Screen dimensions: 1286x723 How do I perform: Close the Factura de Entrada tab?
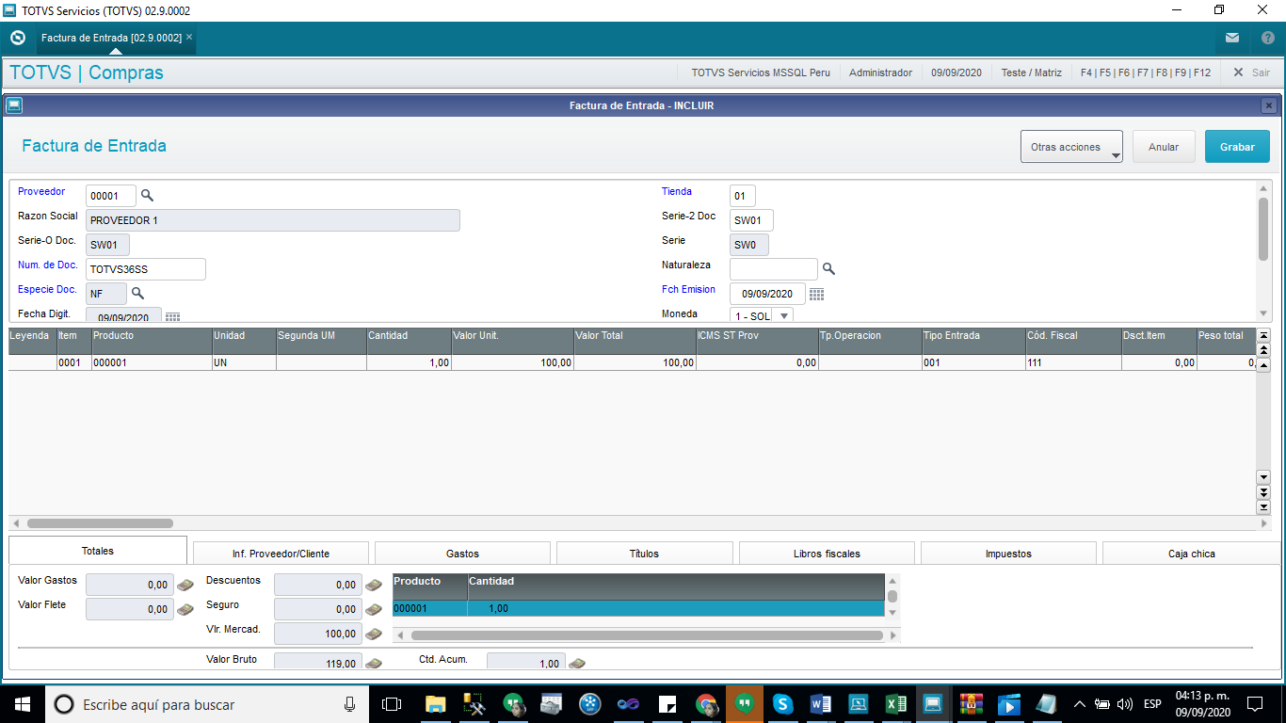pos(189,38)
